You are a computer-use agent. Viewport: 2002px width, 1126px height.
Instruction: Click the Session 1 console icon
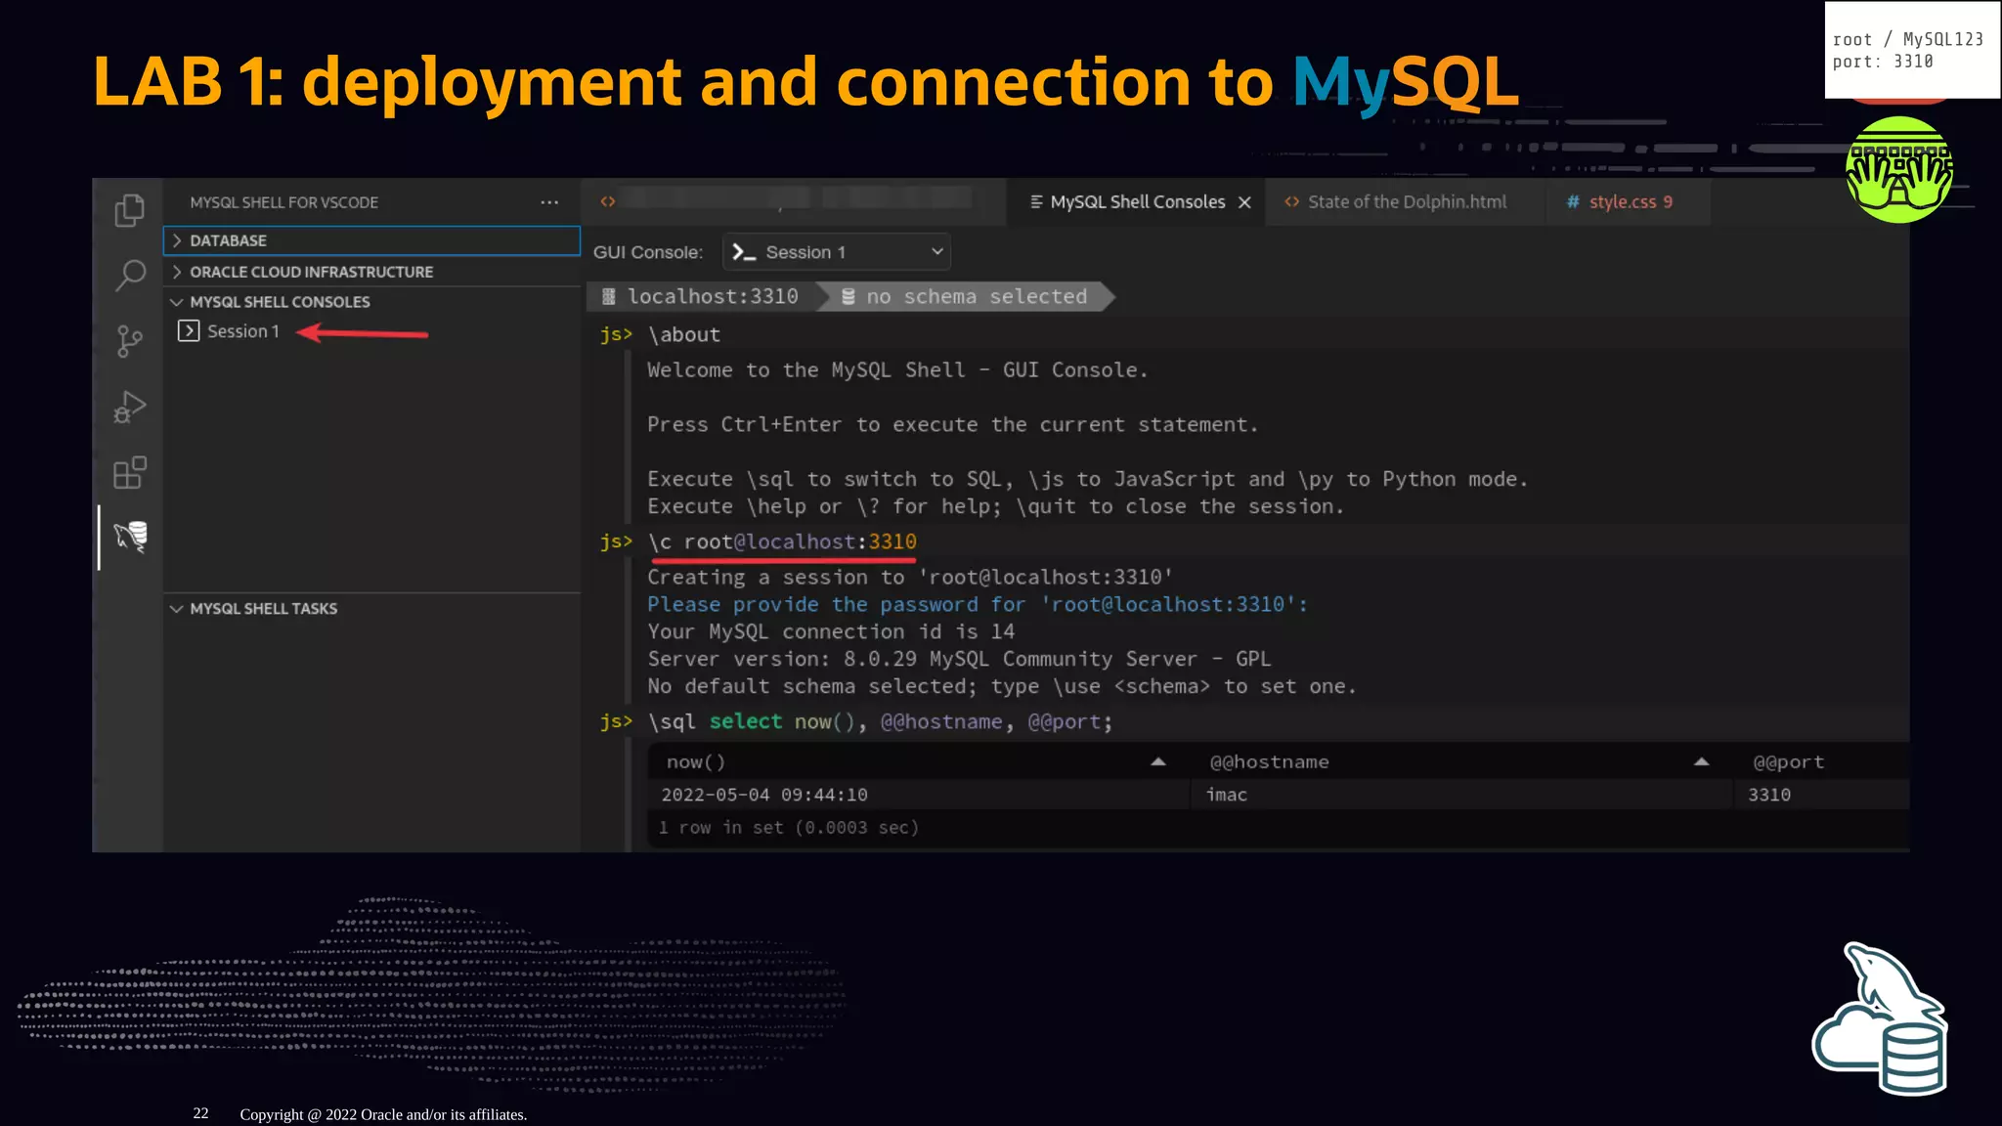click(189, 331)
